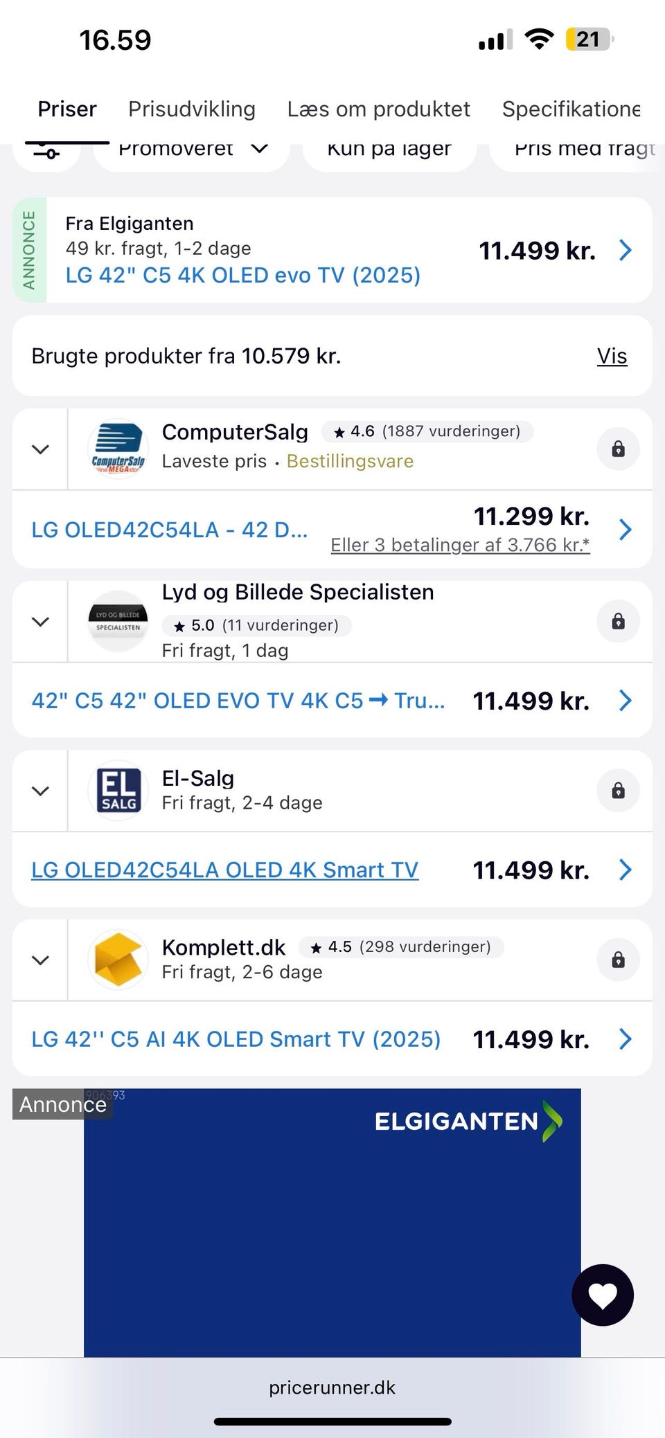Expand the Lyd og Billede Specialisten row

click(41, 621)
